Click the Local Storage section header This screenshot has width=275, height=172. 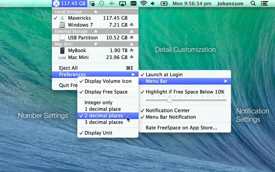[x=95, y=12]
